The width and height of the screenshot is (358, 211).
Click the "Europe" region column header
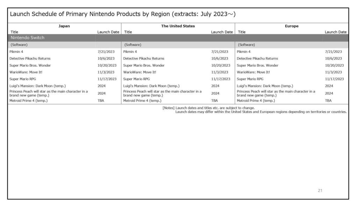[292, 26]
